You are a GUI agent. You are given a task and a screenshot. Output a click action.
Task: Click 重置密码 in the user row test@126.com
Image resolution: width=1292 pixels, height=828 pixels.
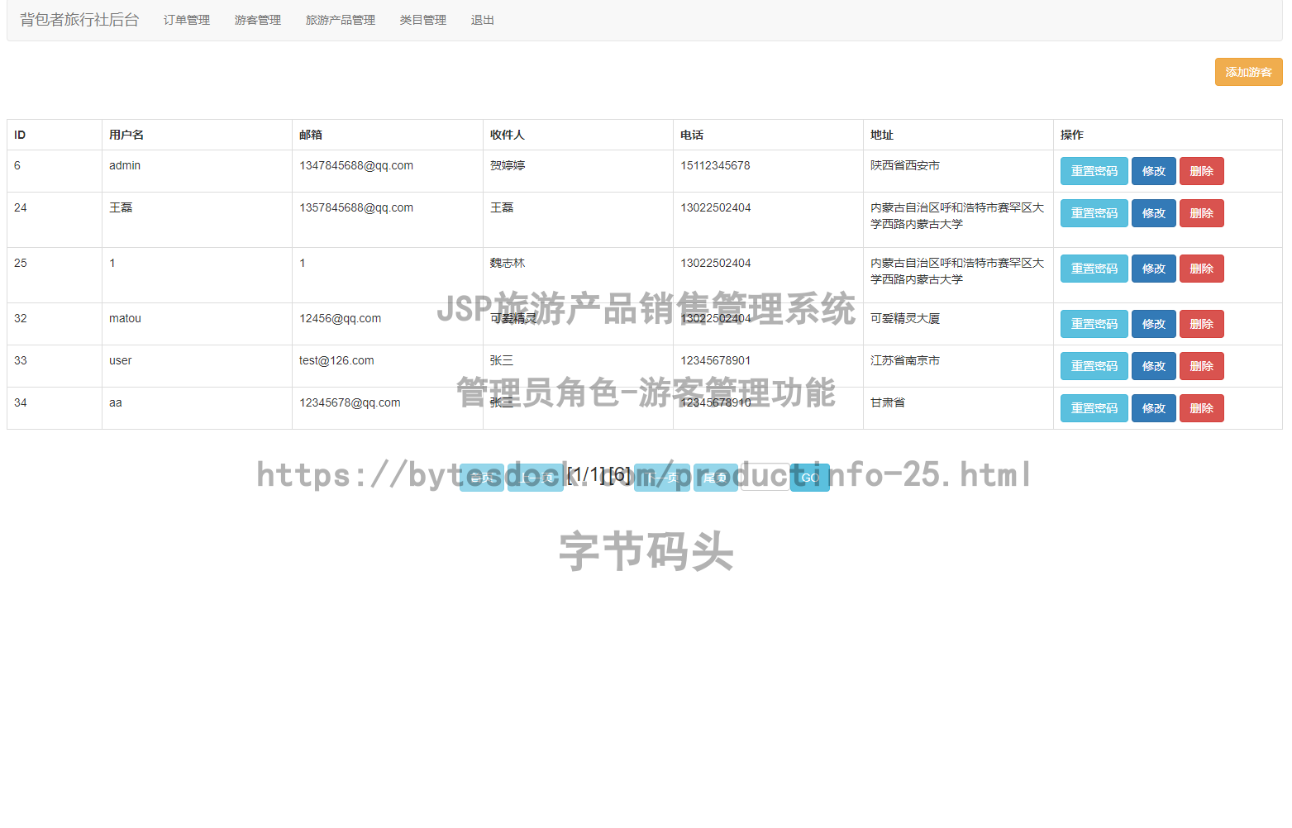1094,366
